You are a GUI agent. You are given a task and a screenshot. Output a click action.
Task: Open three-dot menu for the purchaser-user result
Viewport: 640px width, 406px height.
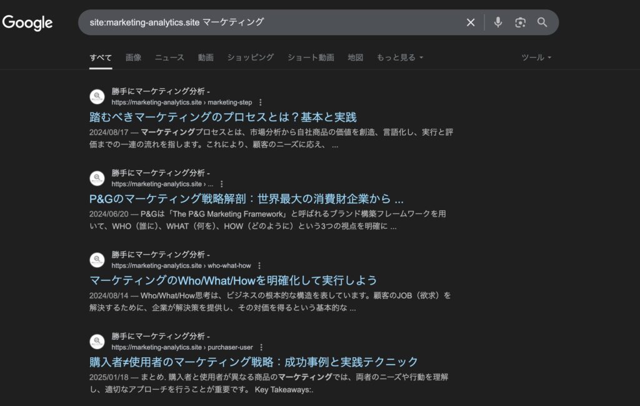pyautogui.click(x=261, y=347)
